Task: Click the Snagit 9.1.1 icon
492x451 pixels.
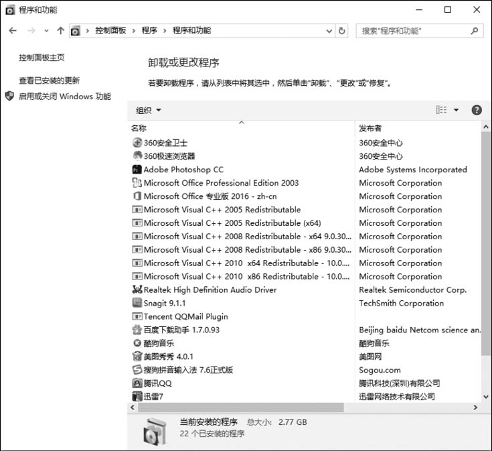Action: [137, 303]
